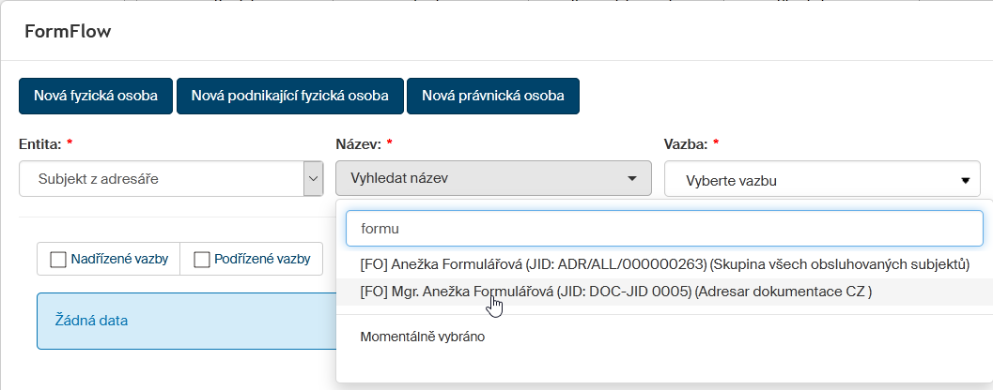Click the Entita field label
The height and width of the screenshot is (390, 993).
coord(39,143)
